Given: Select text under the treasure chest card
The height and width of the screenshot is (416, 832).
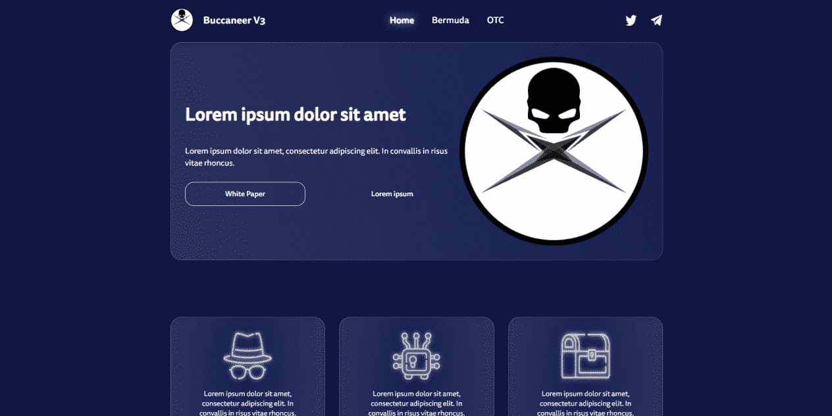Looking at the screenshot, I should tap(586, 403).
